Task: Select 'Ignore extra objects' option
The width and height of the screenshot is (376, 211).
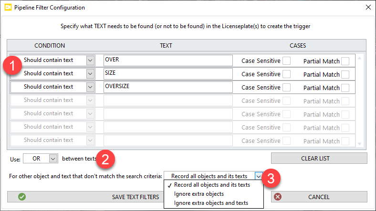Action: click(198, 194)
